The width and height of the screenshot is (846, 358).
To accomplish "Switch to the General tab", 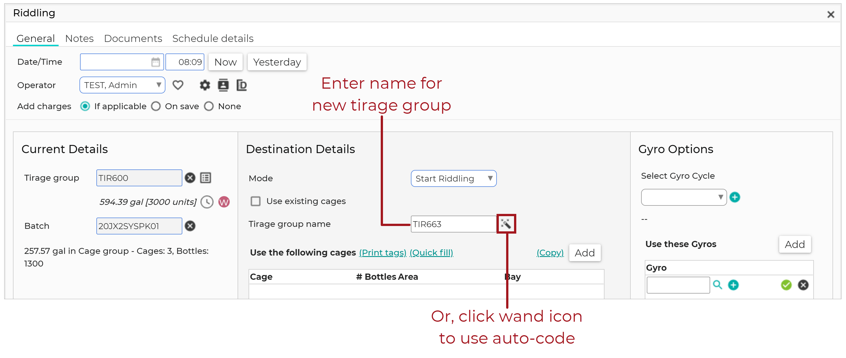I will tap(36, 38).
